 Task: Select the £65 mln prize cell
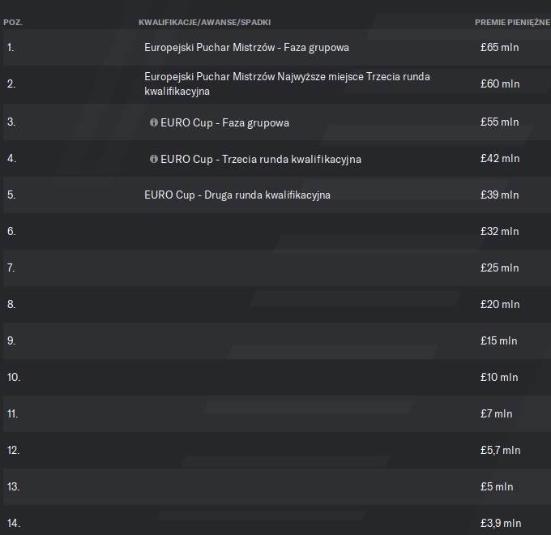499,48
